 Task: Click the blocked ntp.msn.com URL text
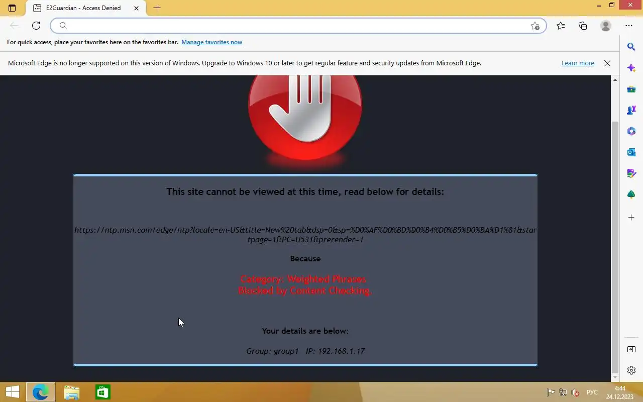(305, 235)
